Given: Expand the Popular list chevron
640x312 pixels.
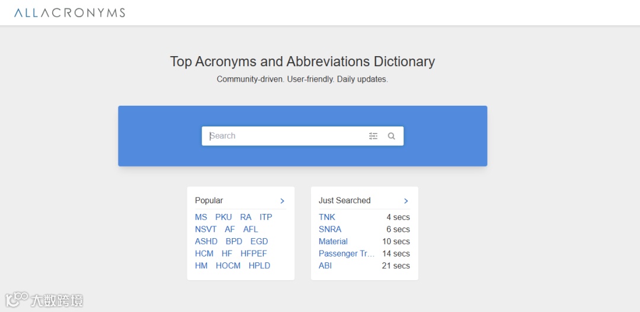Looking at the screenshot, I should (x=282, y=201).
